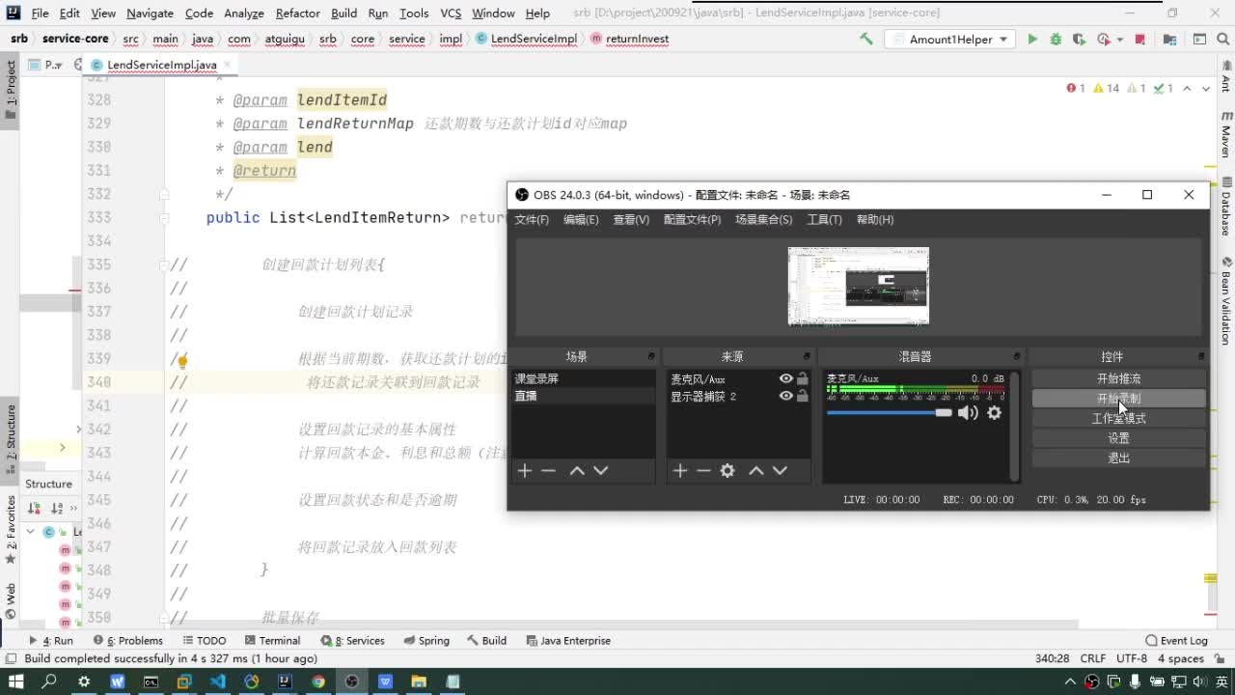
Task: Toggle visibility eye of 麦克风/Aux source
Action: click(x=786, y=379)
